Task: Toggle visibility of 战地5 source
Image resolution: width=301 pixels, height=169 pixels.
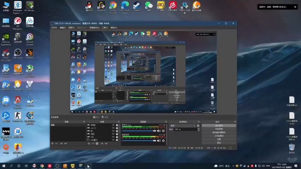Action: click(x=113, y=125)
